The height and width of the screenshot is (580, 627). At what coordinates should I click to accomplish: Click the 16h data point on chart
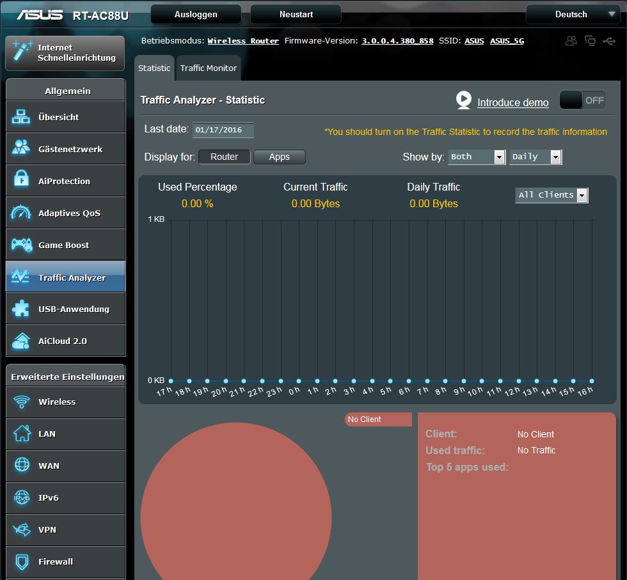click(592, 381)
